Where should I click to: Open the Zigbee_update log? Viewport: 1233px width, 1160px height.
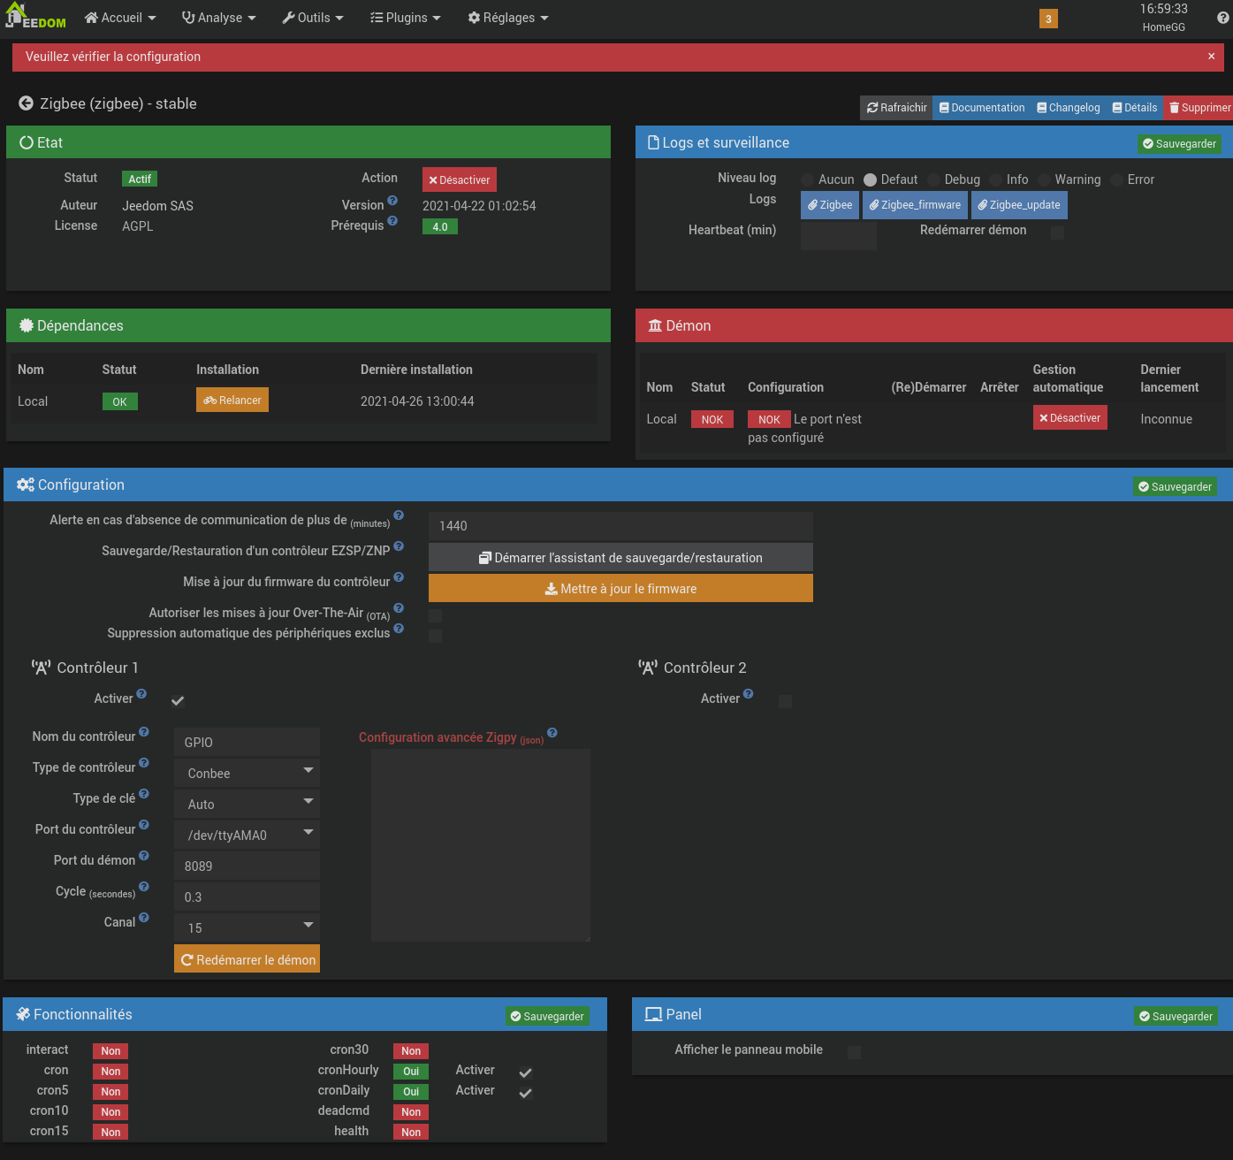click(1019, 205)
